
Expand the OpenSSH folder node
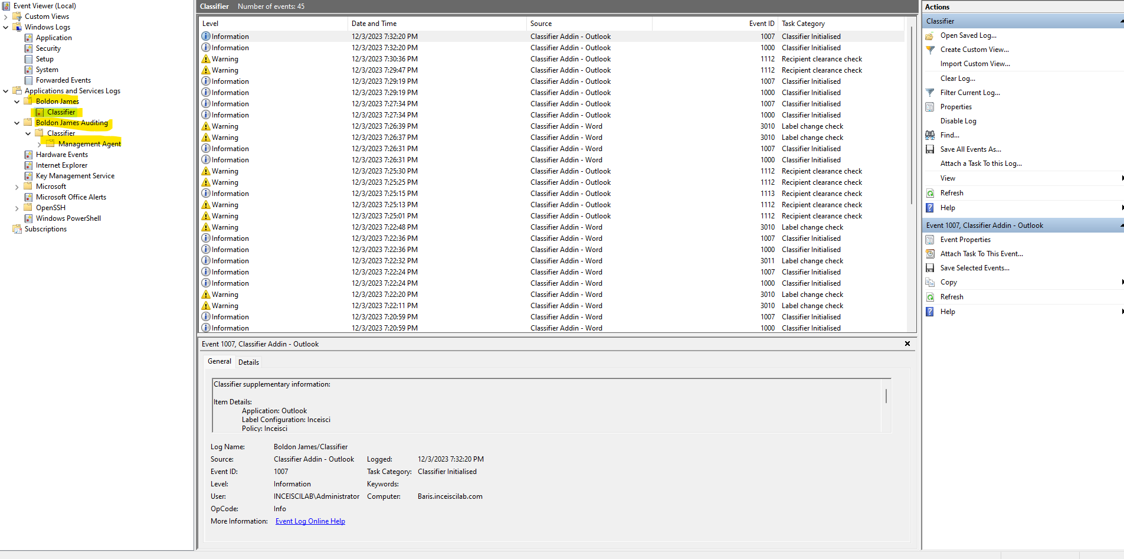click(x=17, y=208)
